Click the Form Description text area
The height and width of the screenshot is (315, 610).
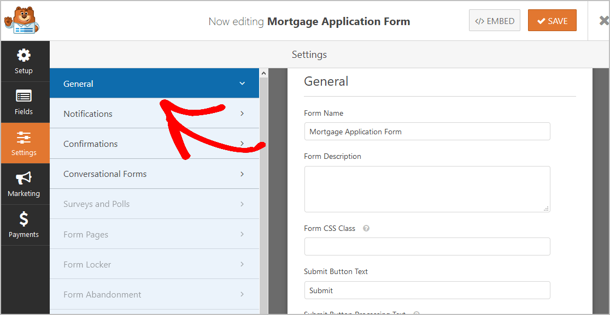coord(427,189)
